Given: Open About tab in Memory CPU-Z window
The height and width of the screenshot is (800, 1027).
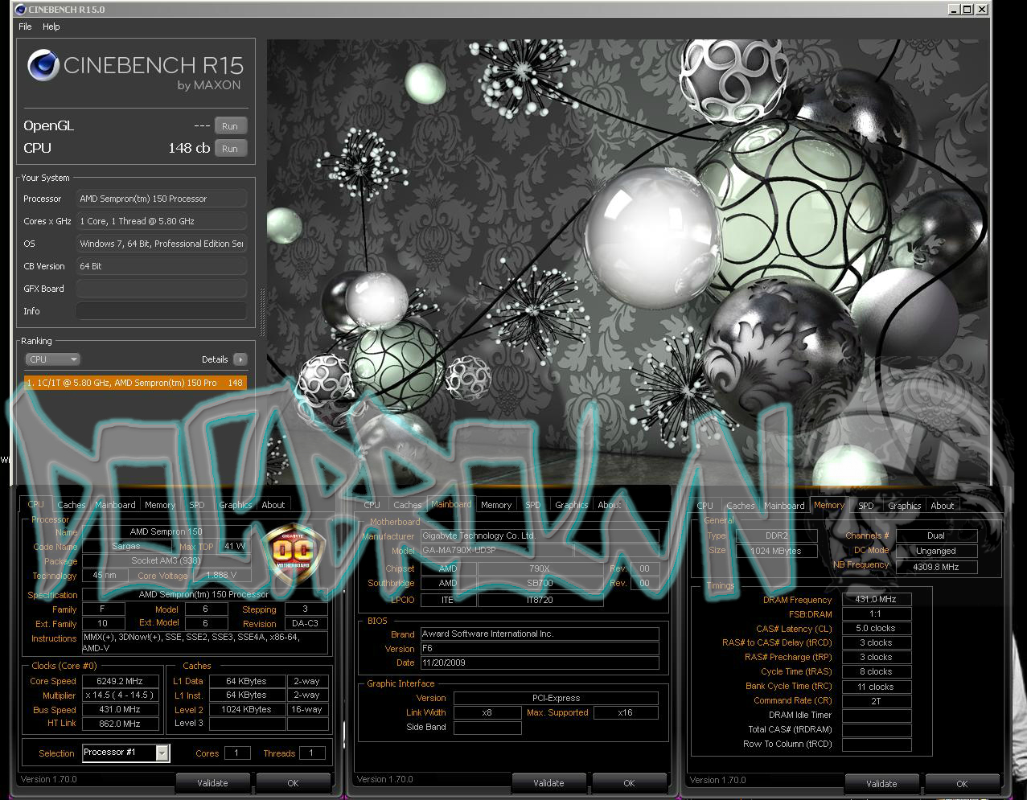Looking at the screenshot, I should click(943, 506).
